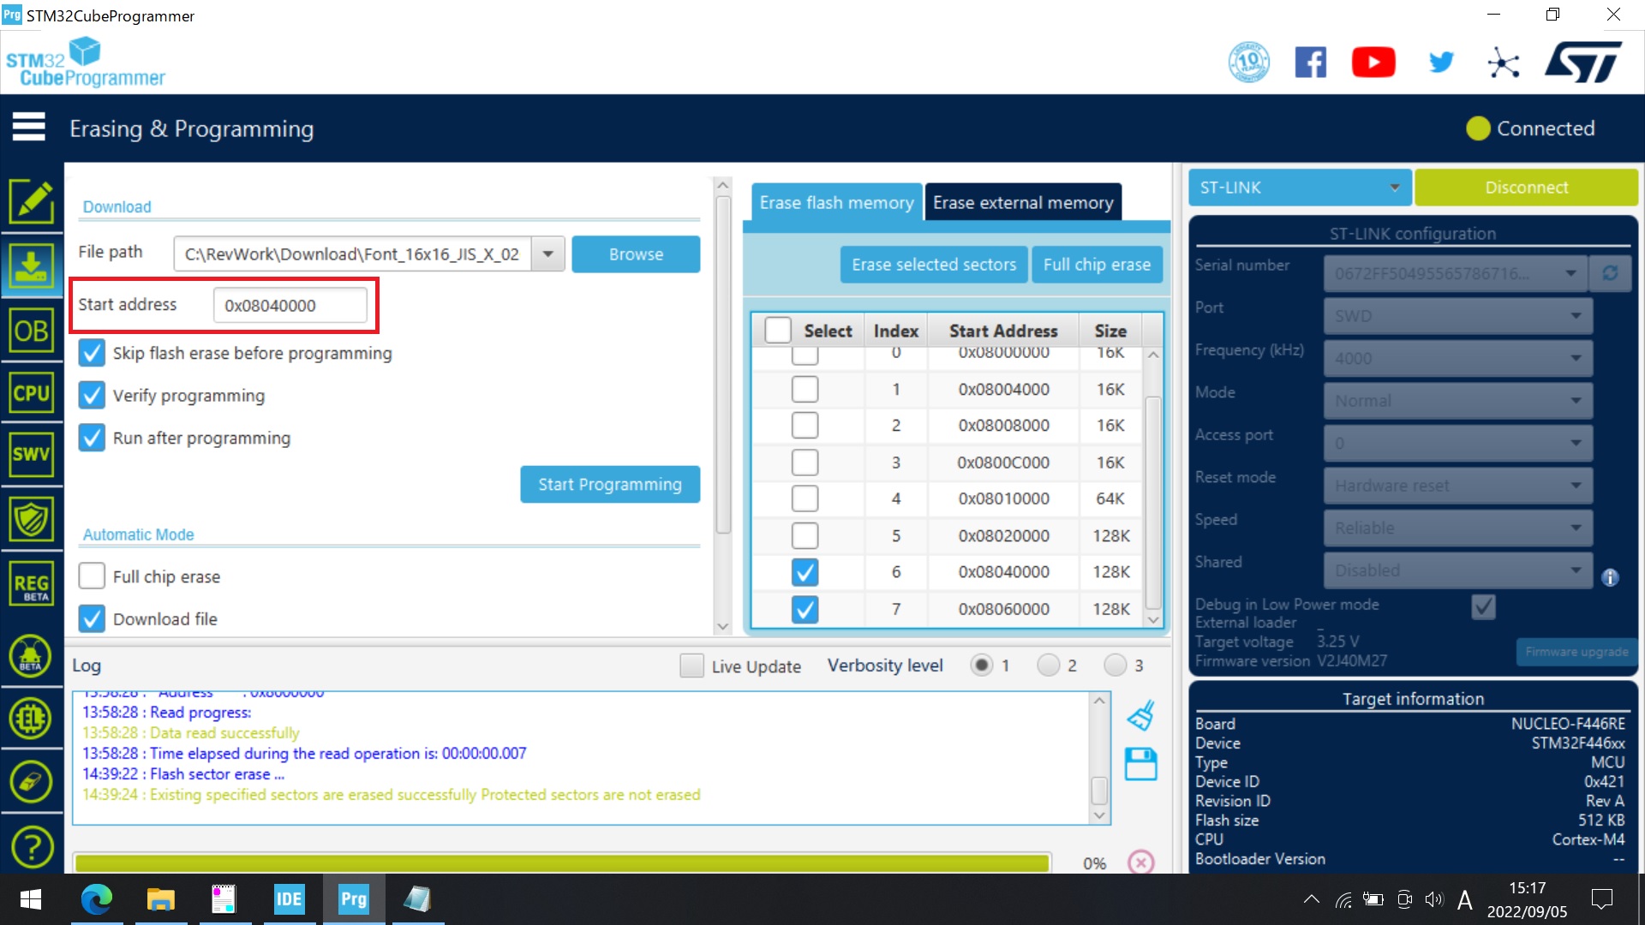This screenshot has width=1645, height=925.
Task: Toggle Skip flash erase before programming
Action: [92, 353]
